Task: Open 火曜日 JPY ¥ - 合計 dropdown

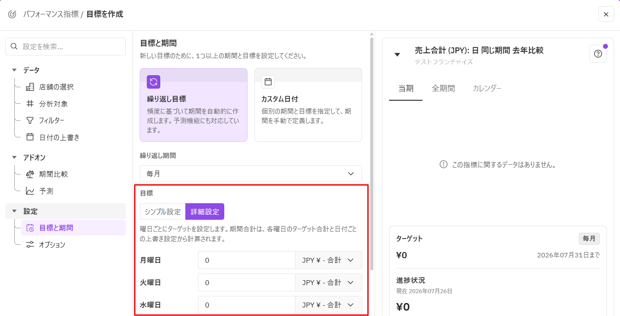Action: 328,282
